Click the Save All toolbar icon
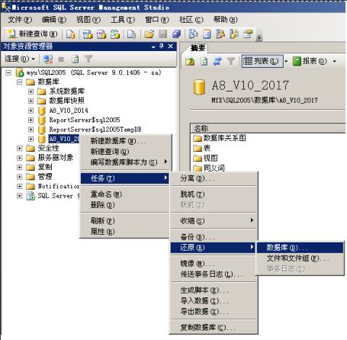This screenshot has height=340, width=347. pyautogui.click(x=176, y=34)
